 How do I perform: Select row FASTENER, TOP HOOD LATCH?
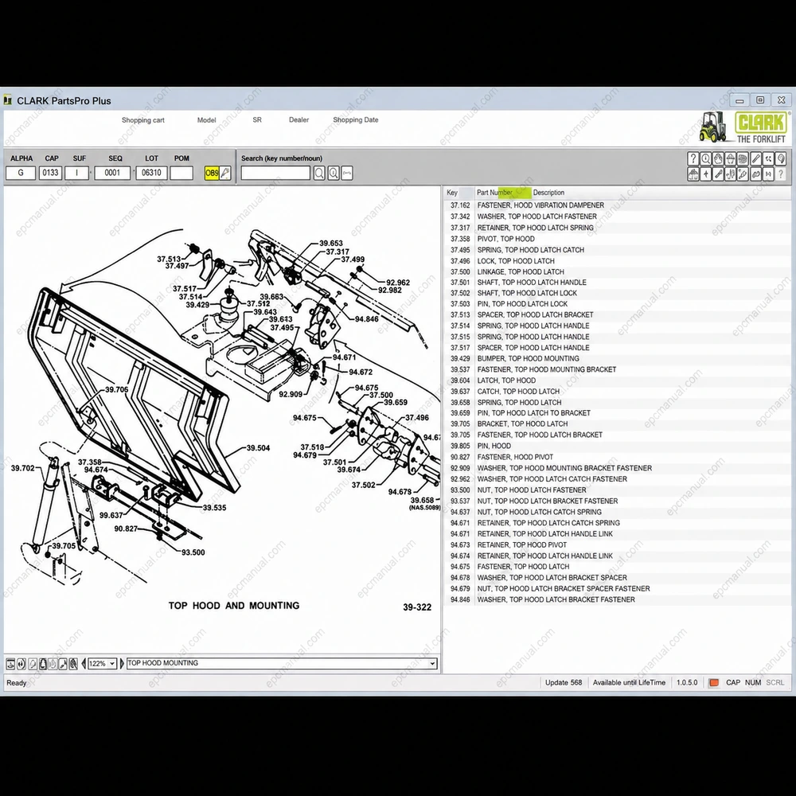tap(618, 567)
